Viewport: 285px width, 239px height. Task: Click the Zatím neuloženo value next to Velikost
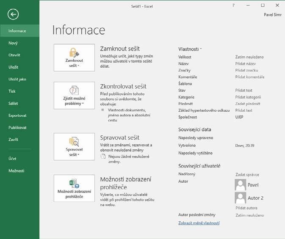click(x=249, y=57)
